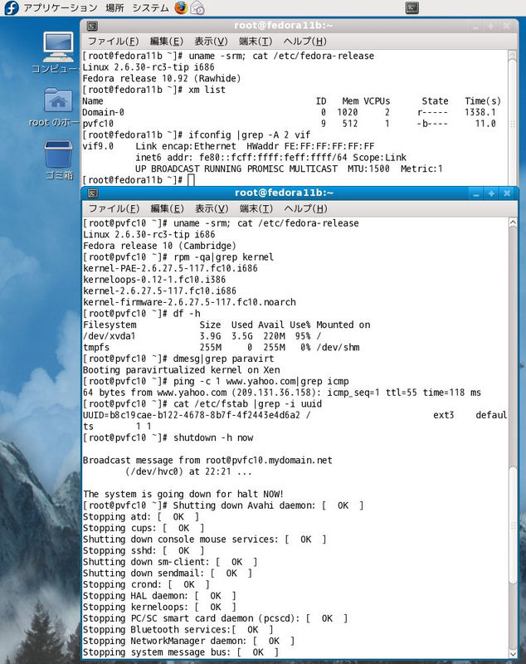Close the front terminal window
This screenshot has height=664, width=526.
pos(507,193)
